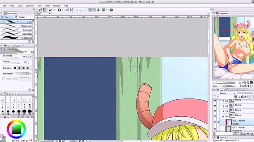Click the Fill (paint bucket) toolbar icon
The width and height of the screenshot is (254, 142).
(67, 10)
